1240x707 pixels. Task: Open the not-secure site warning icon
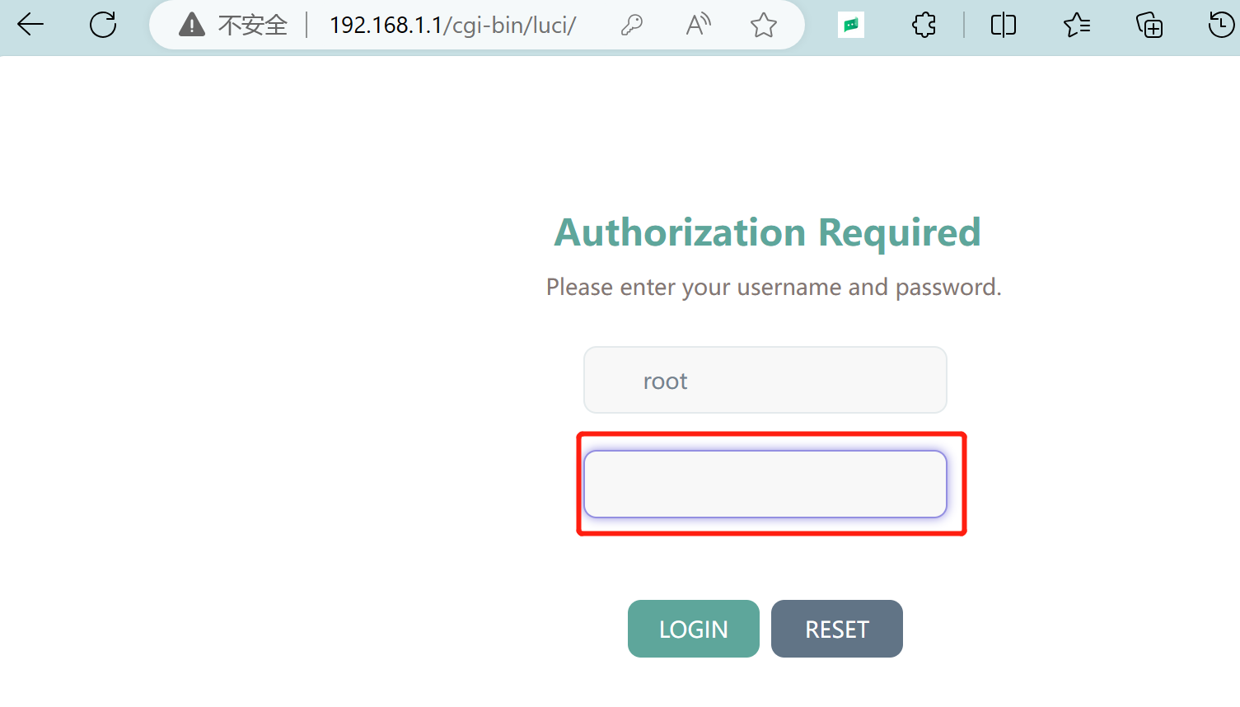click(x=192, y=25)
